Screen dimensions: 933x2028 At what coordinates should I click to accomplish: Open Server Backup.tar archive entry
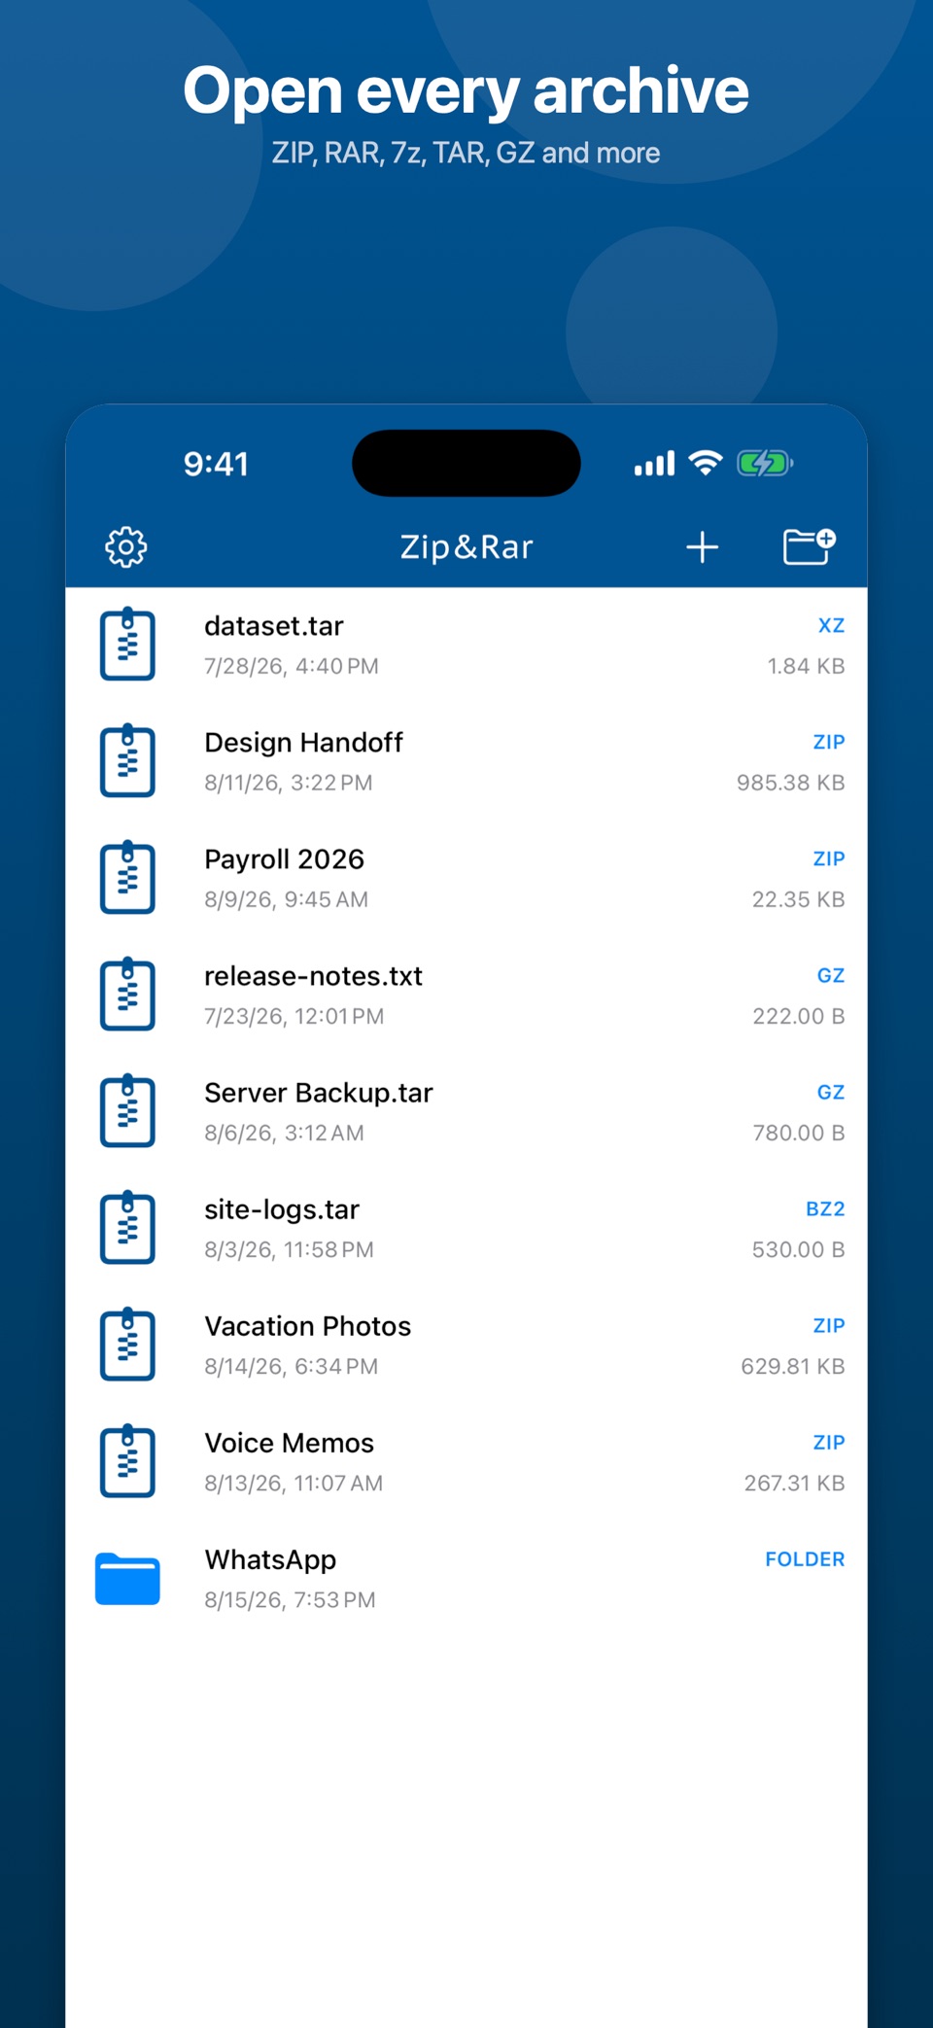point(466,1111)
